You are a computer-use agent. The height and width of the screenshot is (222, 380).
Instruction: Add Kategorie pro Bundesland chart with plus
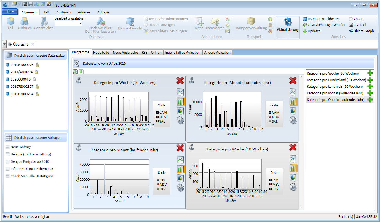[x=370, y=80]
